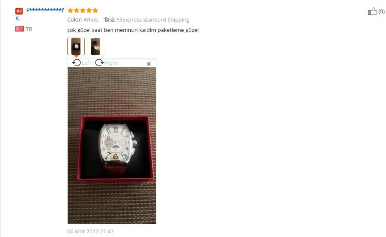Click the enlarged watch photo
386x237 pixels.
(x=112, y=145)
